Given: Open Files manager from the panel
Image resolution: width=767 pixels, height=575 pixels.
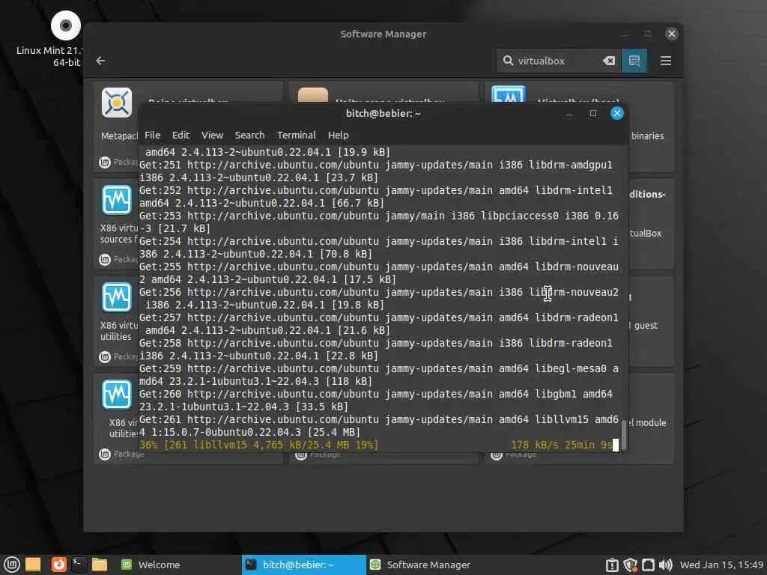Looking at the screenshot, I should 100,565.
